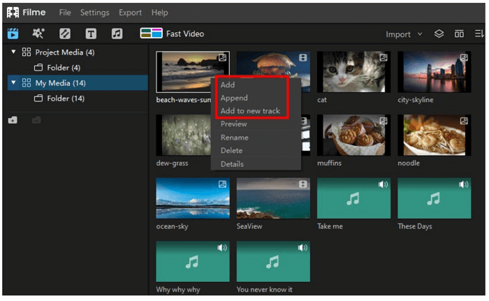Image resolution: width=489 pixels, height=301 pixels.
Task: Click image type icon on cat thumbnail
Action: 384,58
